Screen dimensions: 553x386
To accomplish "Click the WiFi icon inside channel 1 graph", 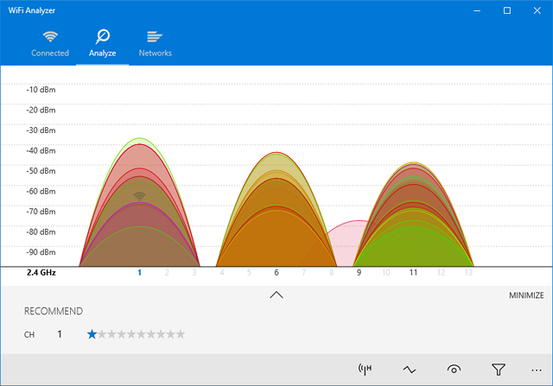I will [139, 196].
